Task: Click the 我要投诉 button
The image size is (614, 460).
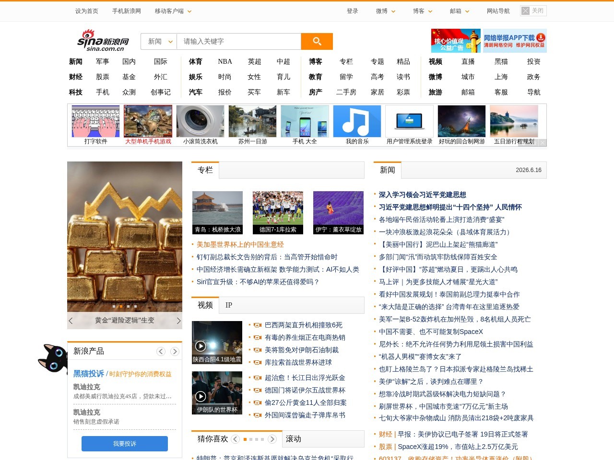Action: 125,444
